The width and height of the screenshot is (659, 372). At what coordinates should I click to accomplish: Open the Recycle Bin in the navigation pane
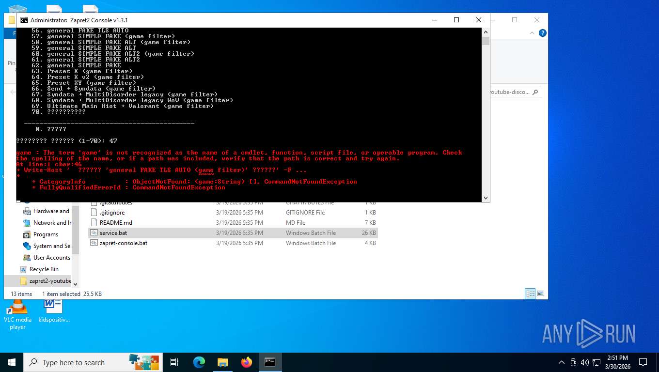point(44,269)
